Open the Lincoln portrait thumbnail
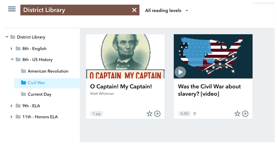 [125, 56]
